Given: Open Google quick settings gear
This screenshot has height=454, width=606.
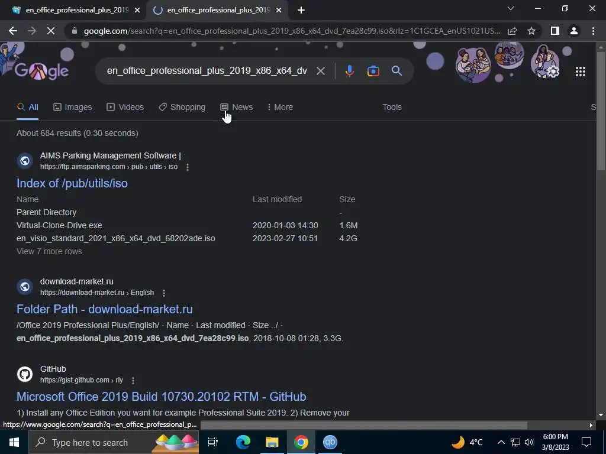Looking at the screenshot, I should point(553,72).
